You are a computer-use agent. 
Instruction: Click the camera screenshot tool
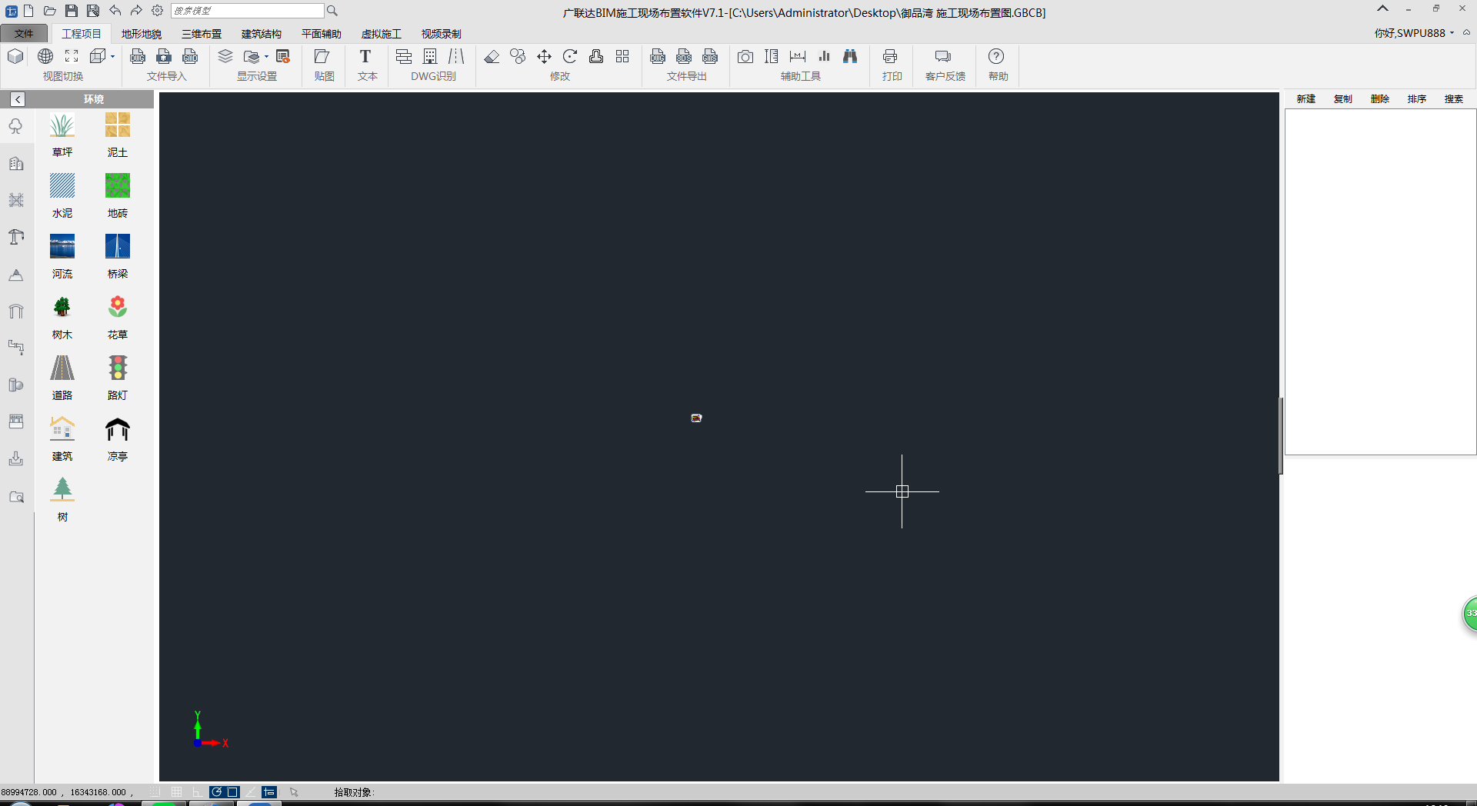(x=745, y=56)
